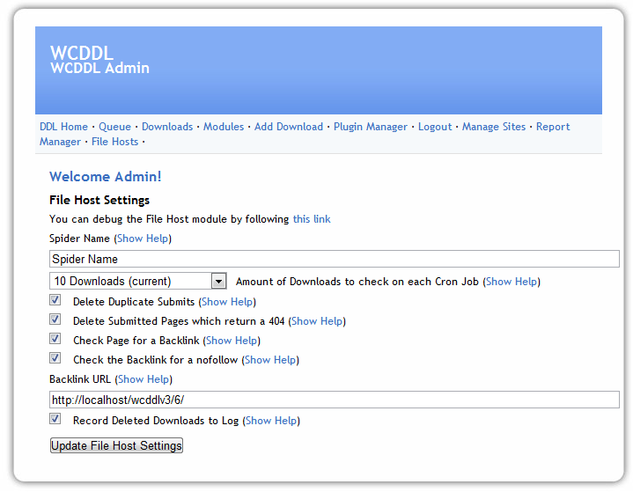Go to the Queue page
Viewport: 633px width, 492px height.
click(x=114, y=127)
